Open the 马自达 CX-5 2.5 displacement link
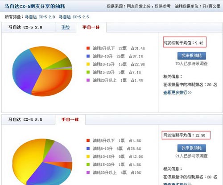The width and height of the screenshot is (223, 185). pos(74,17)
